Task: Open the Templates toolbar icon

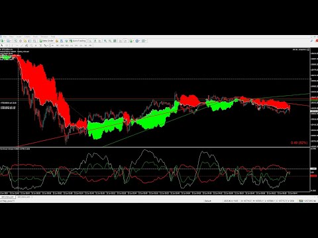Action: coord(143,41)
